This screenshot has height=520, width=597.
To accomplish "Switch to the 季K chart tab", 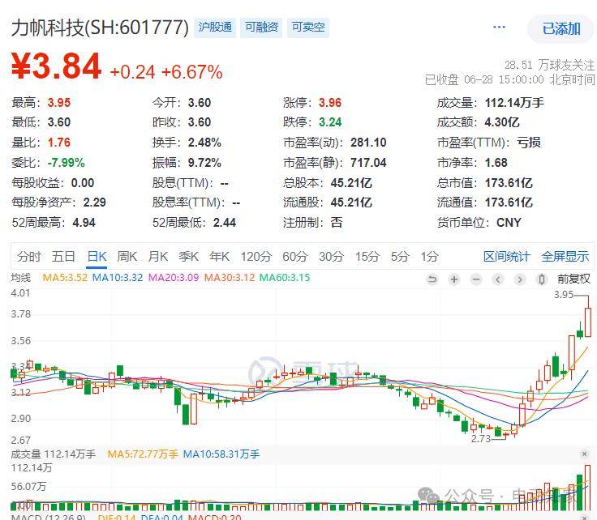I will pyautogui.click(x=188, y=257).
